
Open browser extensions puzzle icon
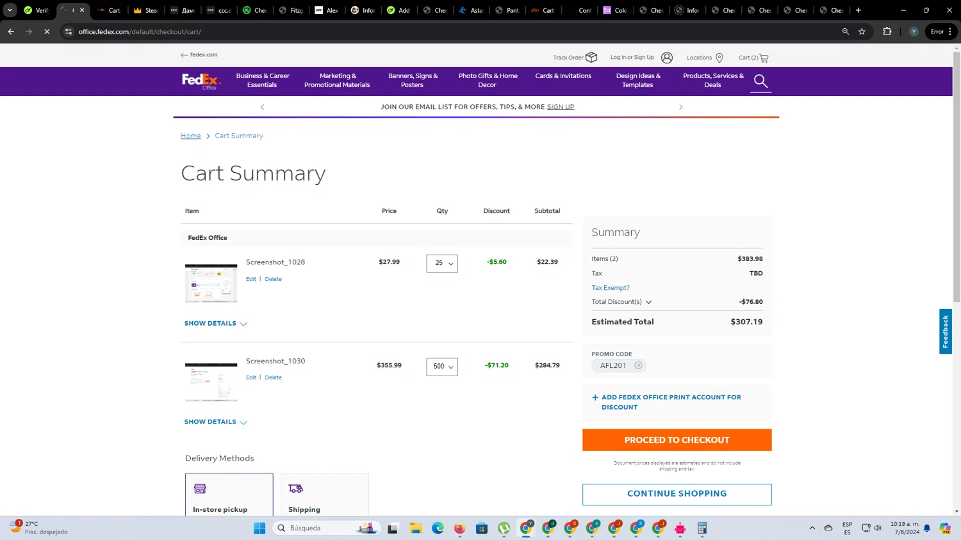(887, 31)
